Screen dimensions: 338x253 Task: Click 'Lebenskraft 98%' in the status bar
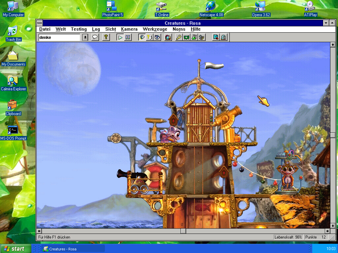288,237
